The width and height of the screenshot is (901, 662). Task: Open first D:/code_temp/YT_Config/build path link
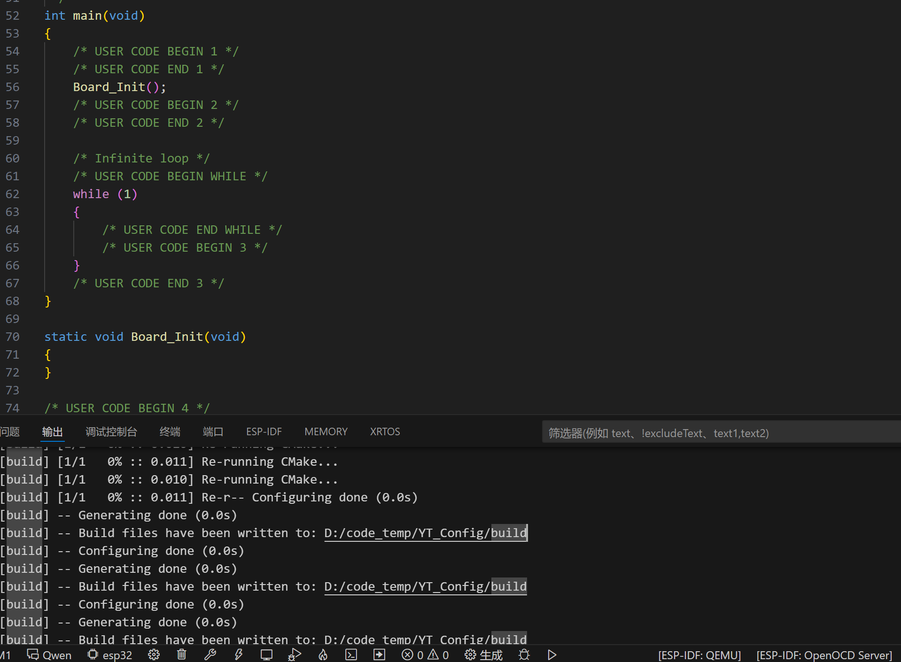426,533
